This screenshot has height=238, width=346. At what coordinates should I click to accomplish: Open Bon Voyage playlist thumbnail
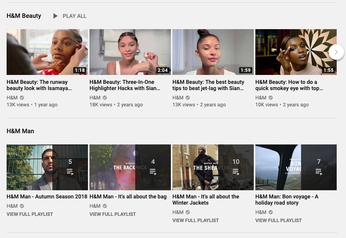pyautogui.click(x=296, y=167)
